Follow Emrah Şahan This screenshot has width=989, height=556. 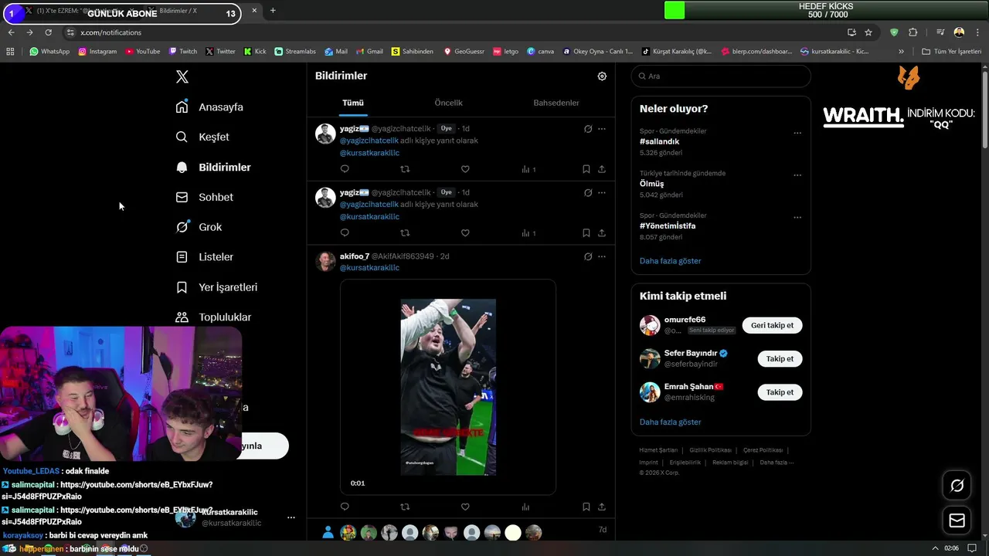click(780, 392)
